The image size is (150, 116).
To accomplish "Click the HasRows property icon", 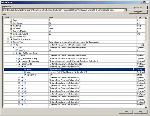I will 11,26.
